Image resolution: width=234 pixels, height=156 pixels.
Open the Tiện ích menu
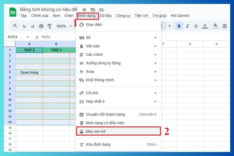(x=141, y=16)
